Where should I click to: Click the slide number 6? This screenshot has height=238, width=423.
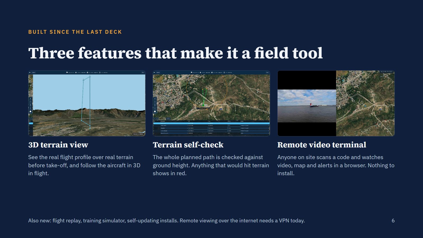coord(393,221)
